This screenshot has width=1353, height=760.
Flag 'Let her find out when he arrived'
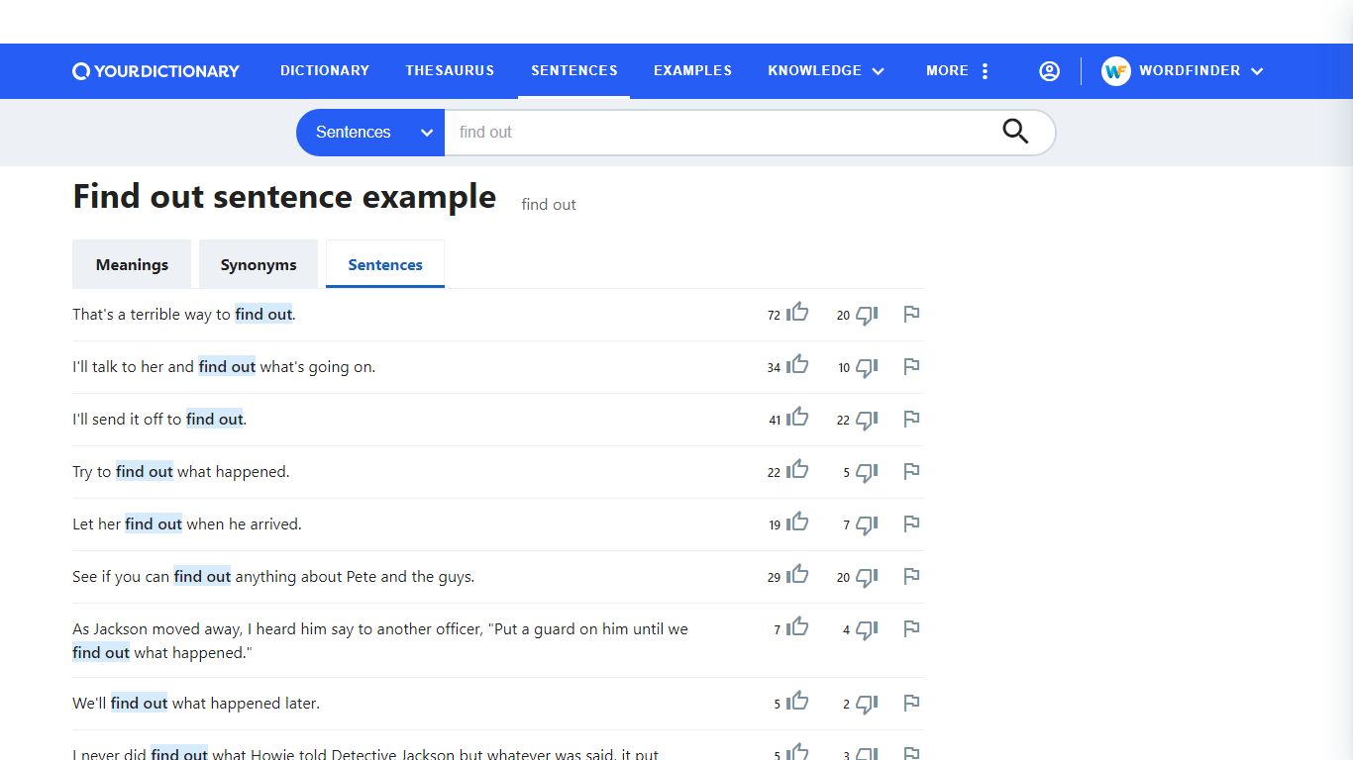911,524
